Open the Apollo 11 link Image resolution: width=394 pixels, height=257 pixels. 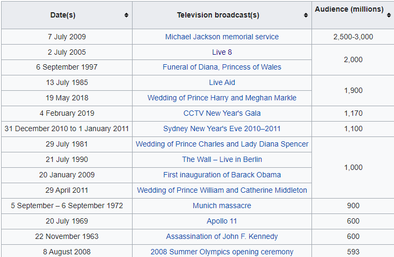coord(222,221)
